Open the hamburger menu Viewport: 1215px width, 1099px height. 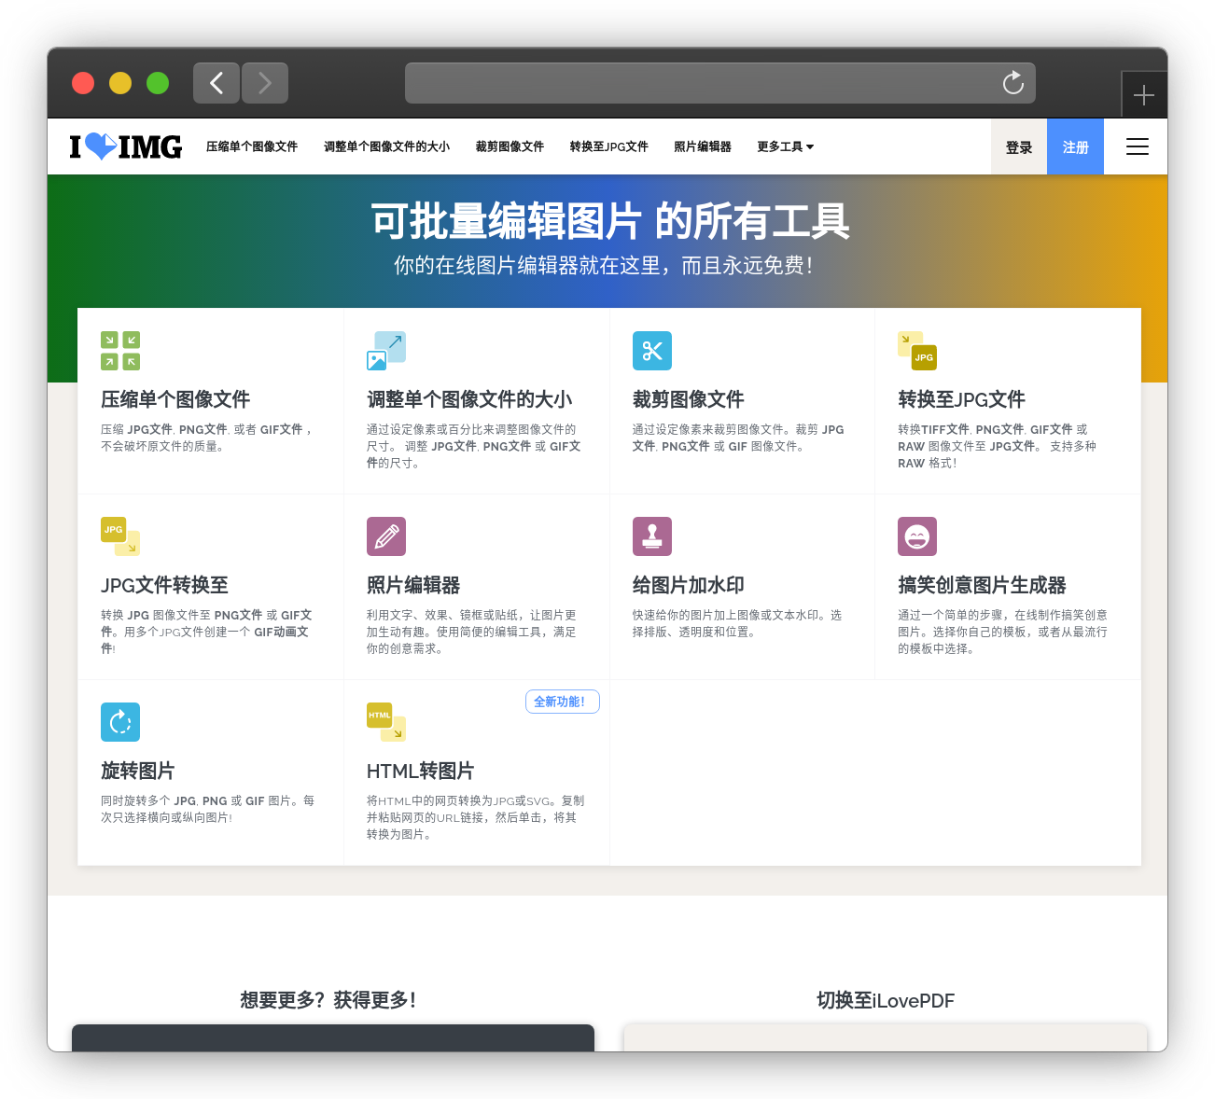click(x=1137, y=146)
